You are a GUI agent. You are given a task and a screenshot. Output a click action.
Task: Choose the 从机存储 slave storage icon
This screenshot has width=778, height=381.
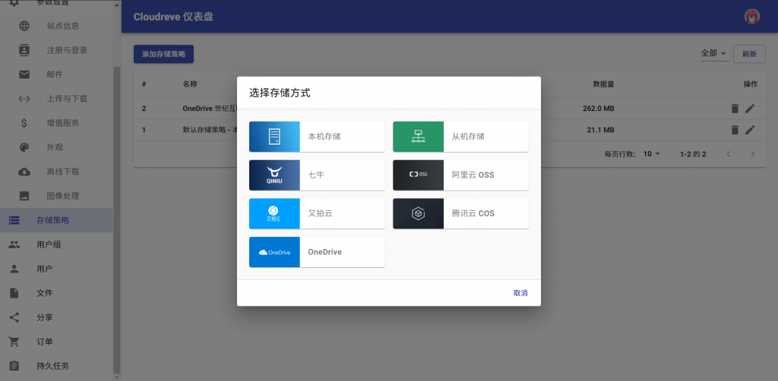tap(418, 137)
